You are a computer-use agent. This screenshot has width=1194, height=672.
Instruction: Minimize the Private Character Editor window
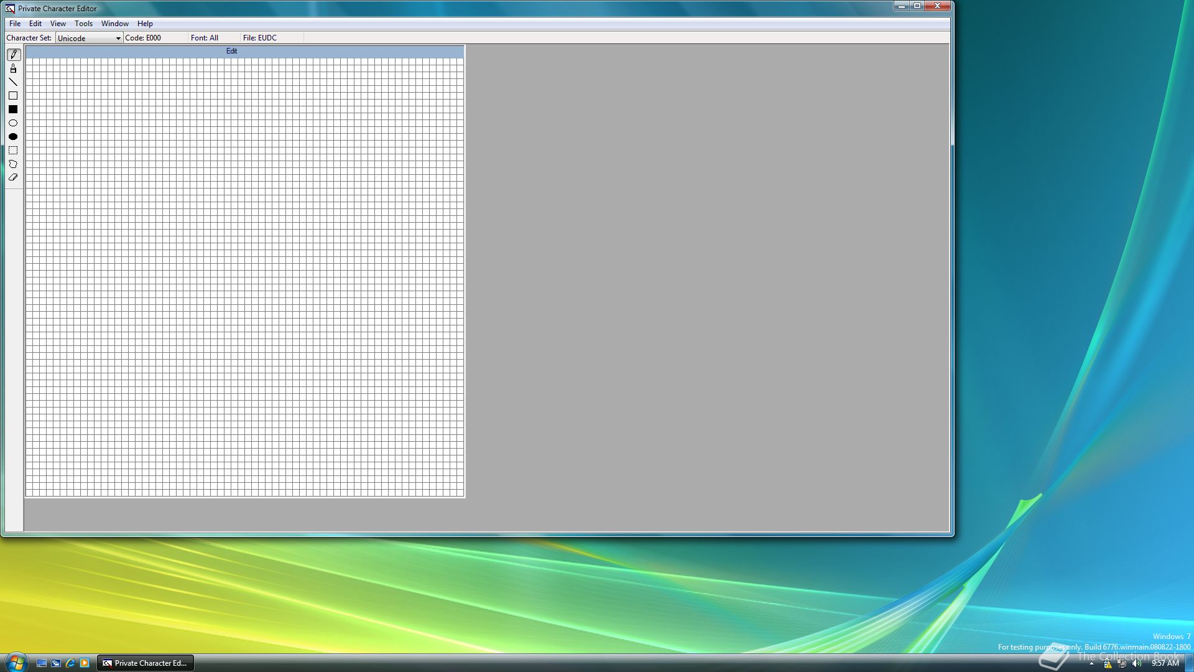click(902, 6)
